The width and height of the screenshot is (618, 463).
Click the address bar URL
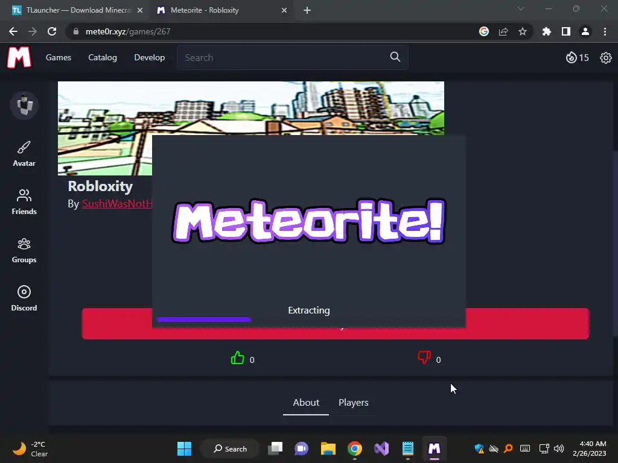coord(128,31)
